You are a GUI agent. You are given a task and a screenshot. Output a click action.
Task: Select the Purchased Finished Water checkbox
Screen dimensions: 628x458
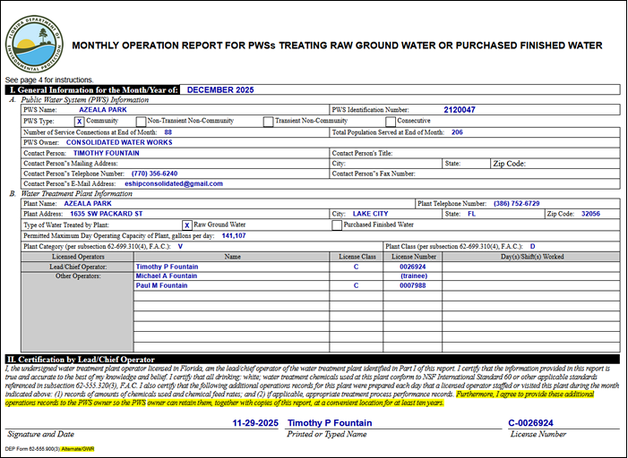[x=337, y=225]
